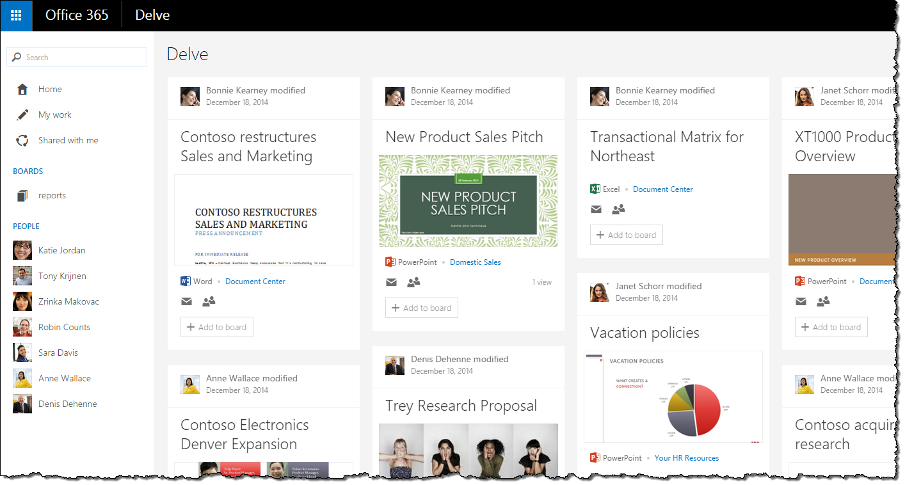Click share people icon on XT1000 Product card
This screenshot has height=485, width=905.
[823, 301]
